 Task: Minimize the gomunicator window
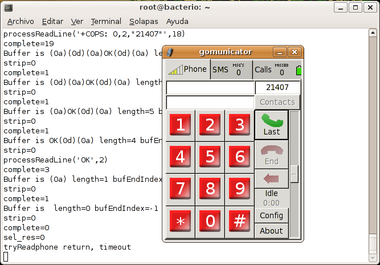tap(280, 52)
